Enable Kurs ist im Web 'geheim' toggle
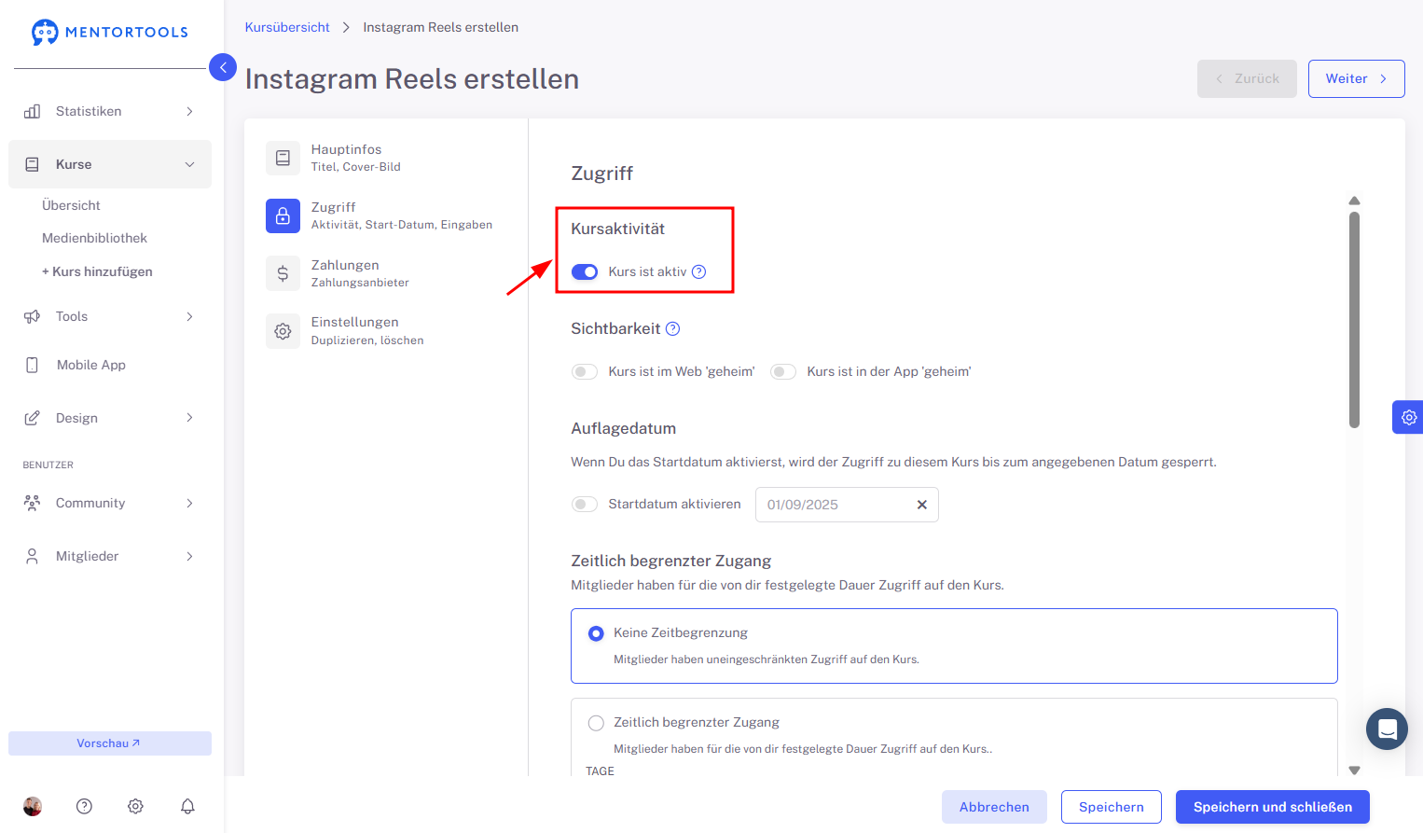Screen dimensions: 1423x833 tap(585, 371)
